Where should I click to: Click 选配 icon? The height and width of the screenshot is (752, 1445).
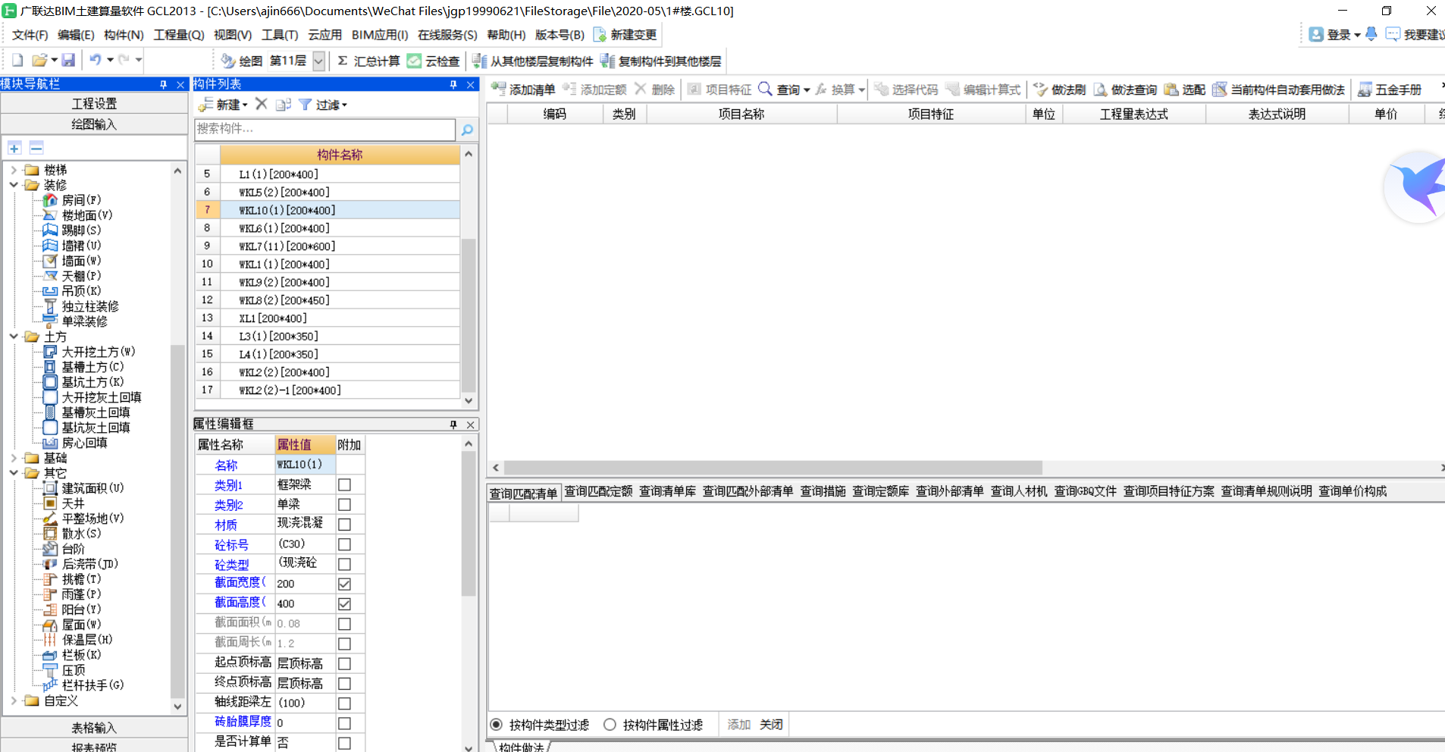click(1171, 89)
